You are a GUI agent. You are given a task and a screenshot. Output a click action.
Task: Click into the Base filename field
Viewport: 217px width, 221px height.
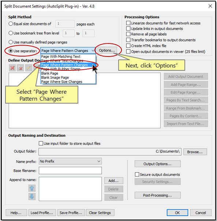70,171
